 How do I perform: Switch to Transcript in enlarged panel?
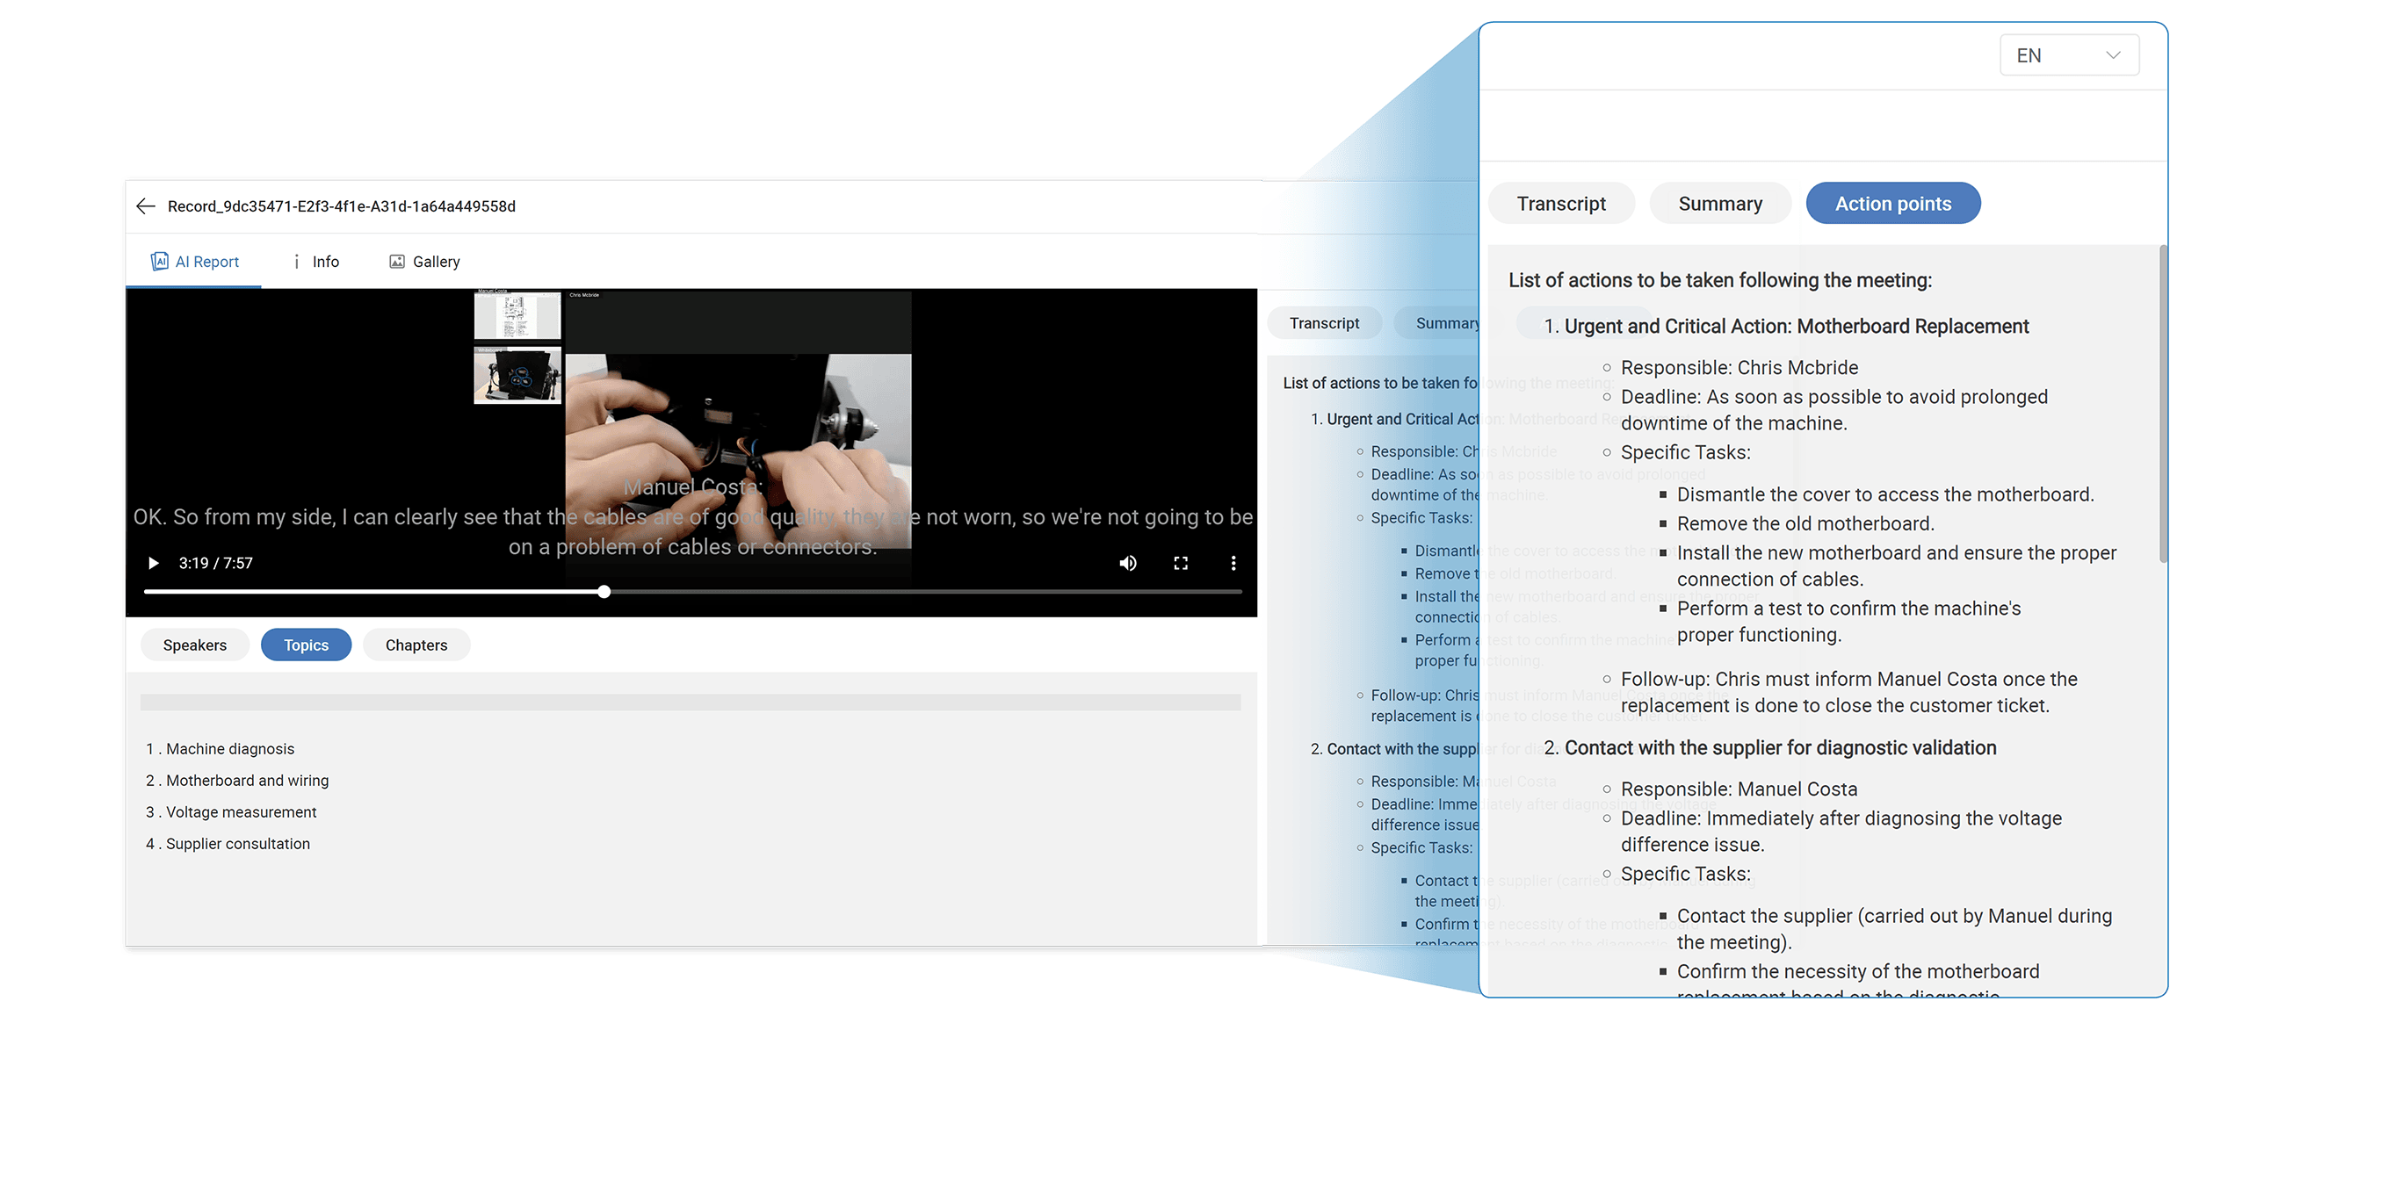pyautogui.click(x=1561, y=204)
